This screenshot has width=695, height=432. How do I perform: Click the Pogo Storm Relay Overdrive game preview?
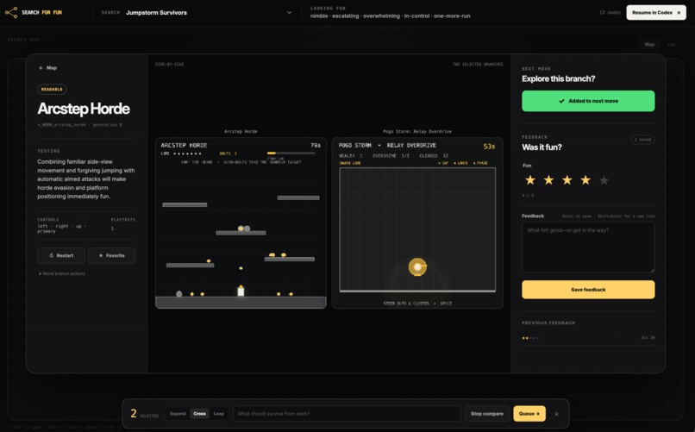(x=417, y=222)
